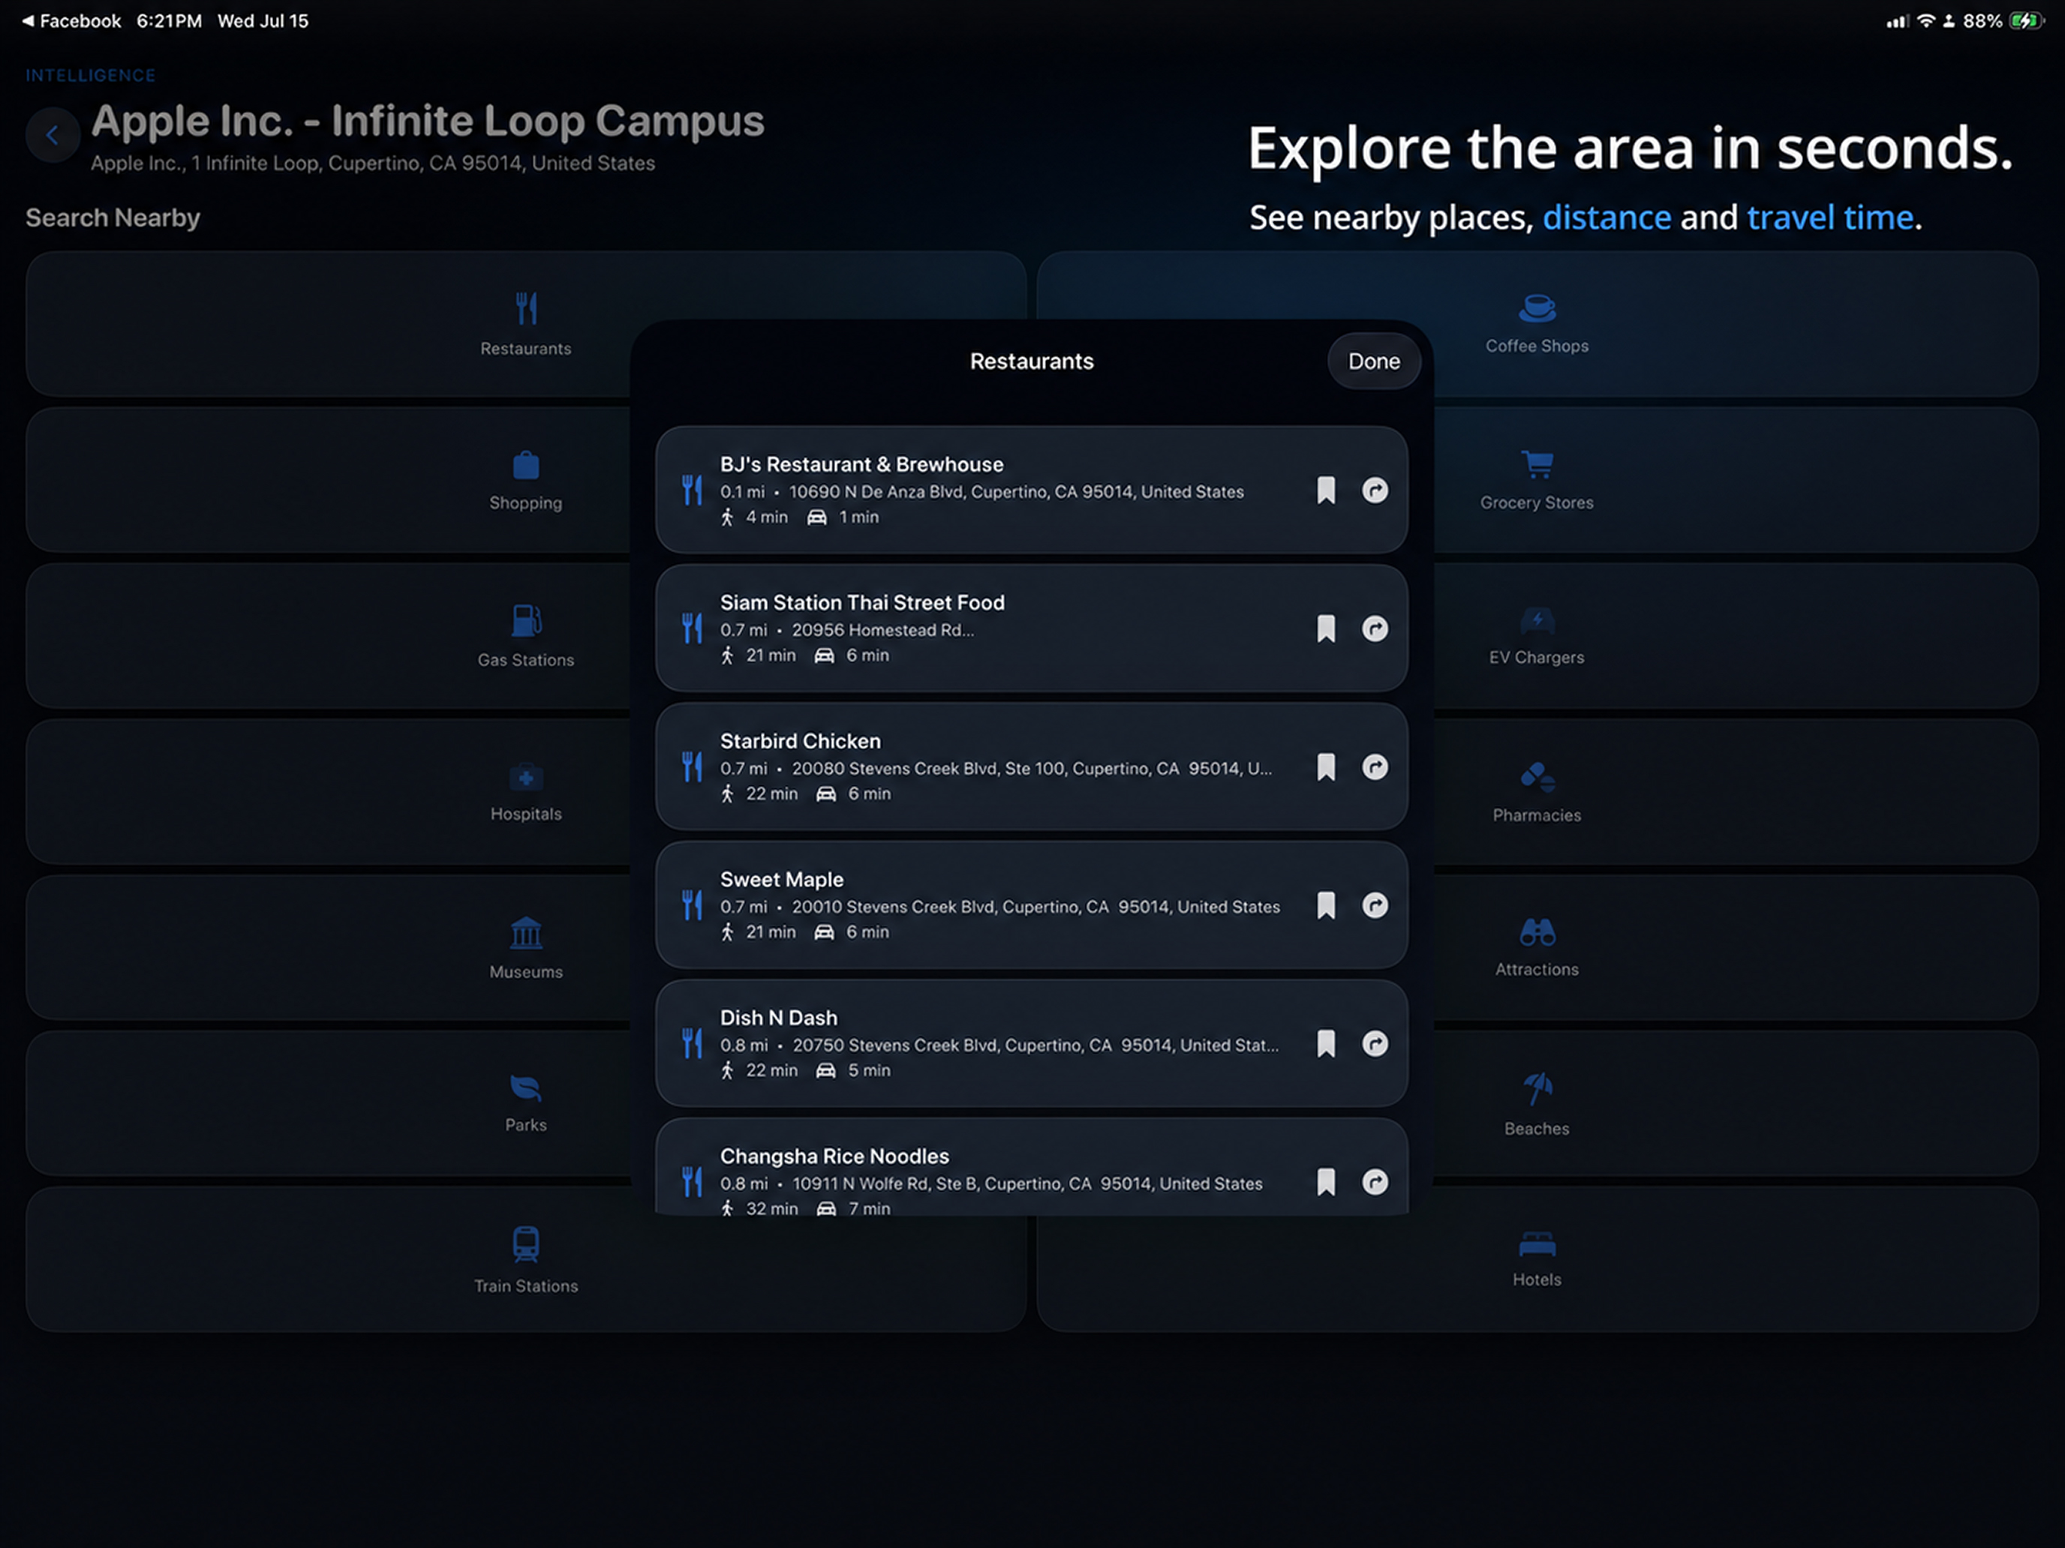Click the Beaches label
This screenshot has height=1548, width=2065.
pyautogui.click(x=1537, y=1129)
